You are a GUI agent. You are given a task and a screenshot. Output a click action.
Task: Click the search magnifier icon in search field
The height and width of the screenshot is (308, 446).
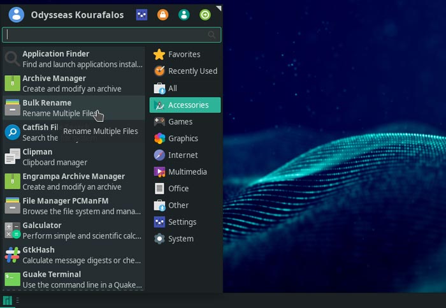point(212,34)
